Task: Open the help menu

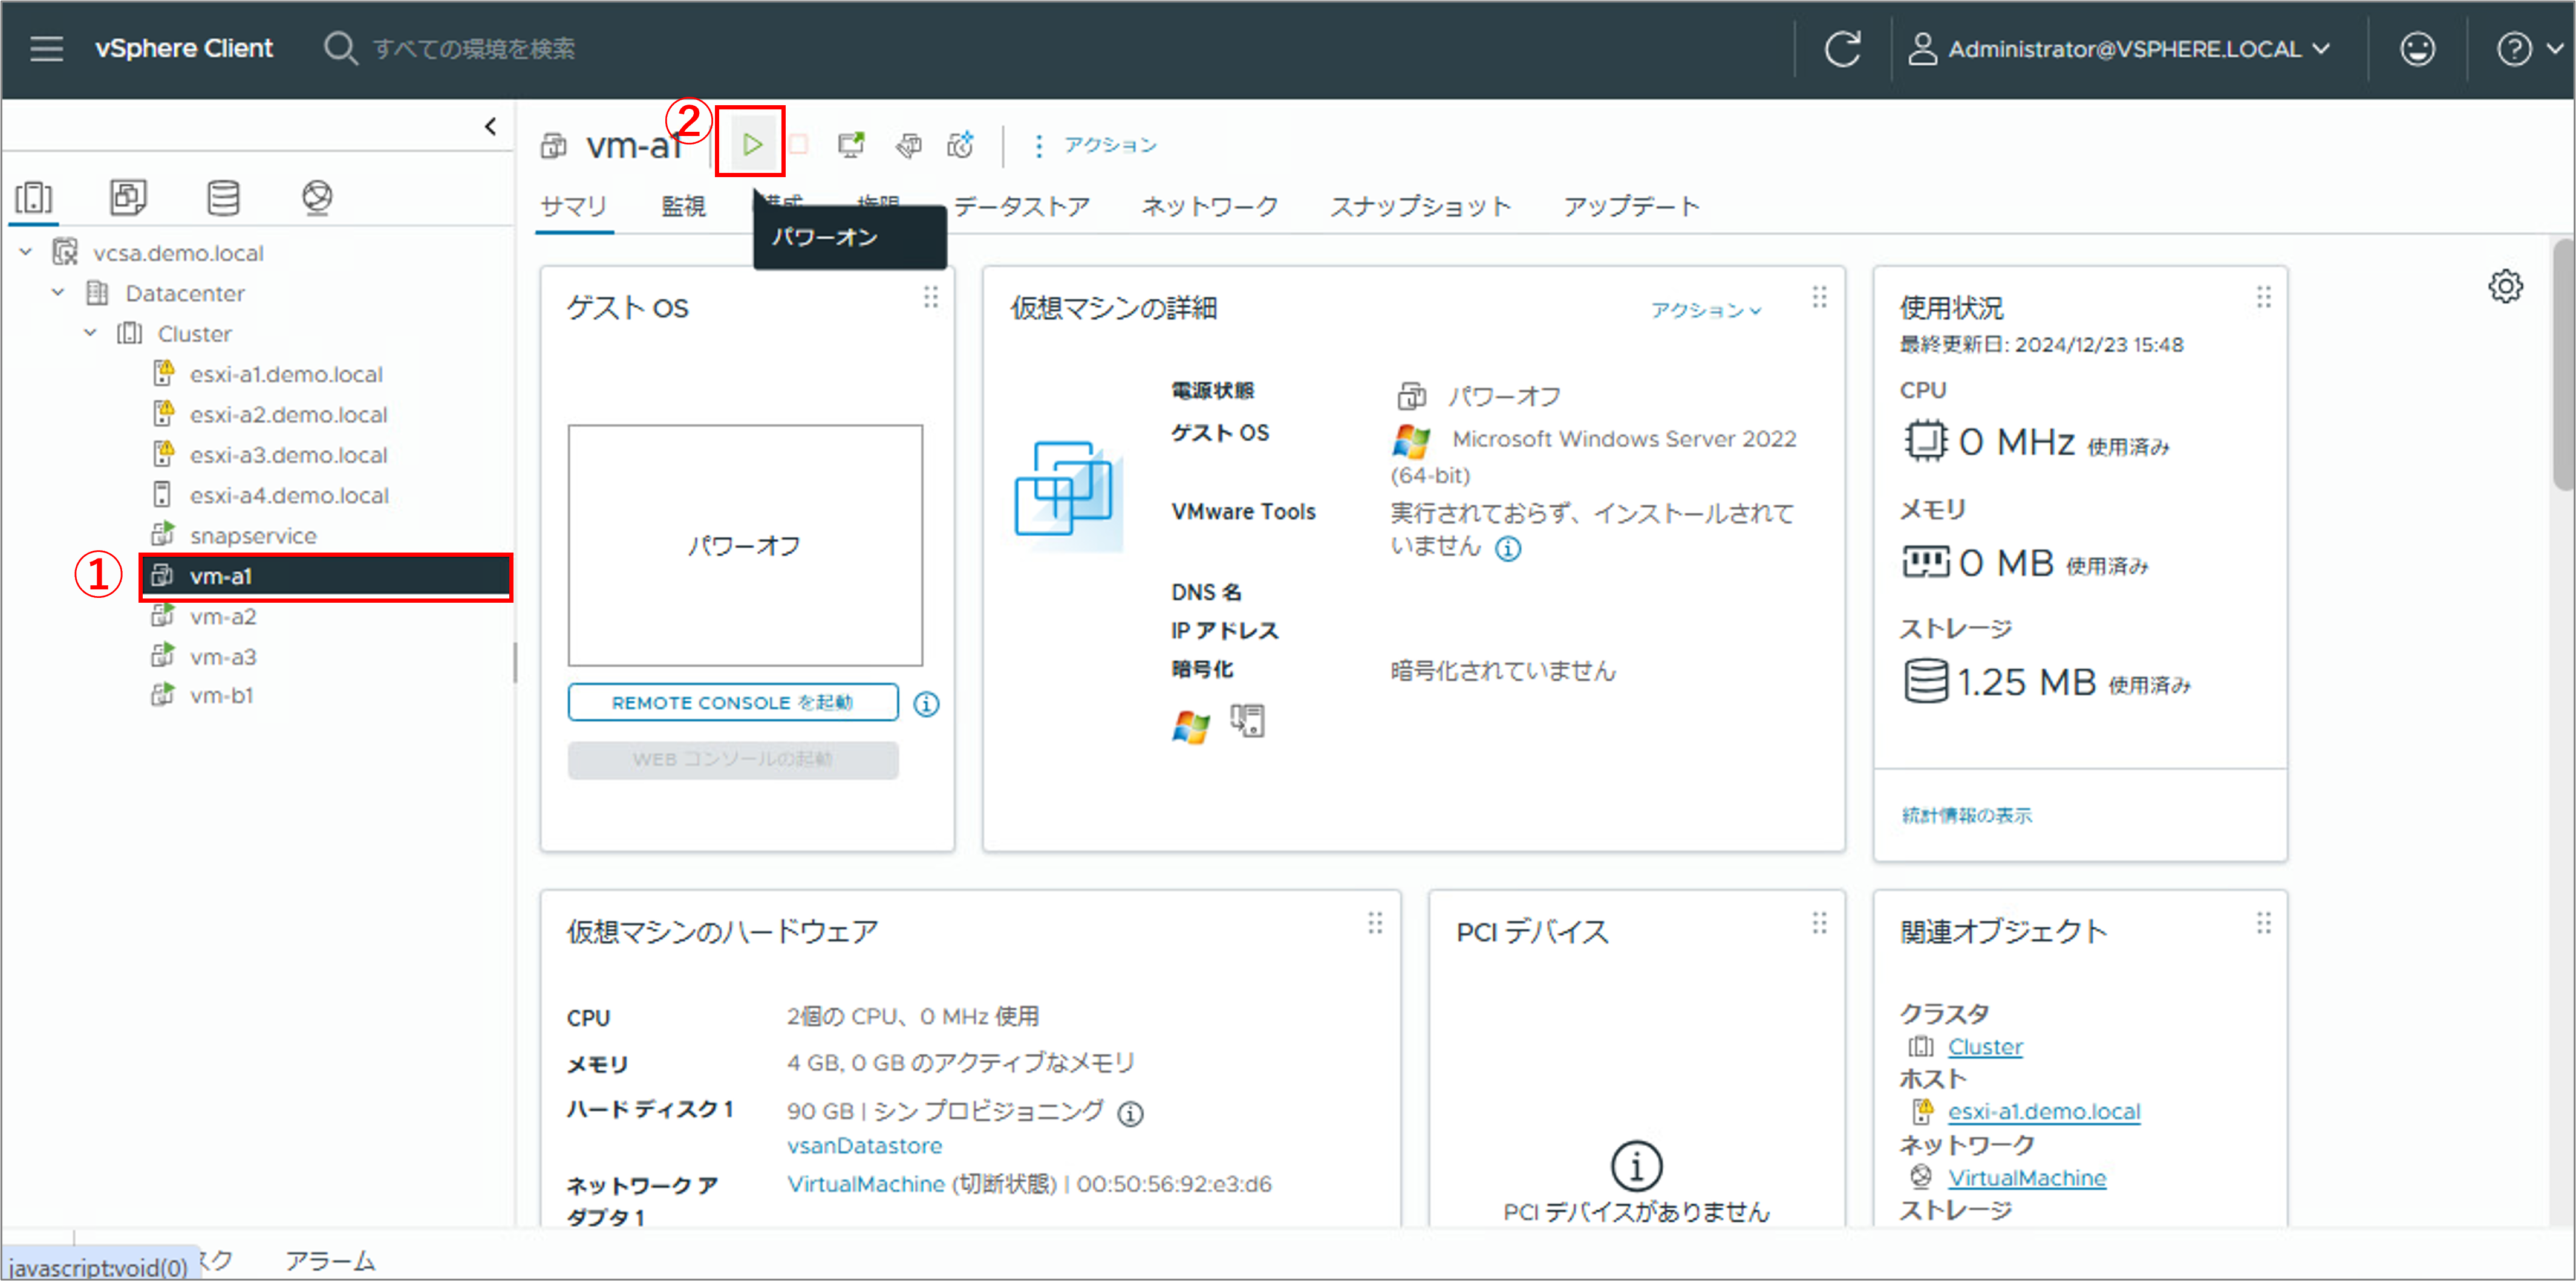Action: [x=2530, y=49]
